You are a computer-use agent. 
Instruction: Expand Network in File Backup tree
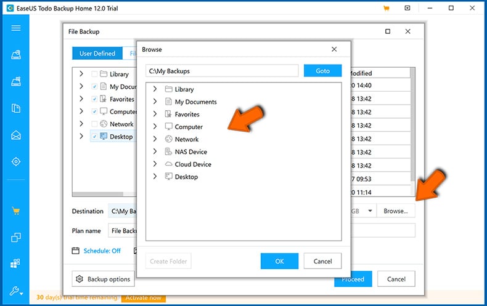coord(81,124)
